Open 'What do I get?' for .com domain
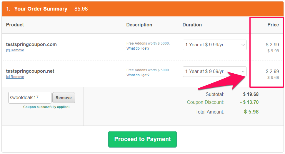 (138, 48)
